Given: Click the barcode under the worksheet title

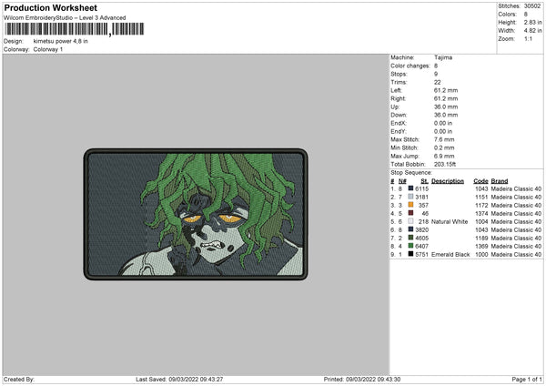Looking at the screenshot, I should pos(75,29).
